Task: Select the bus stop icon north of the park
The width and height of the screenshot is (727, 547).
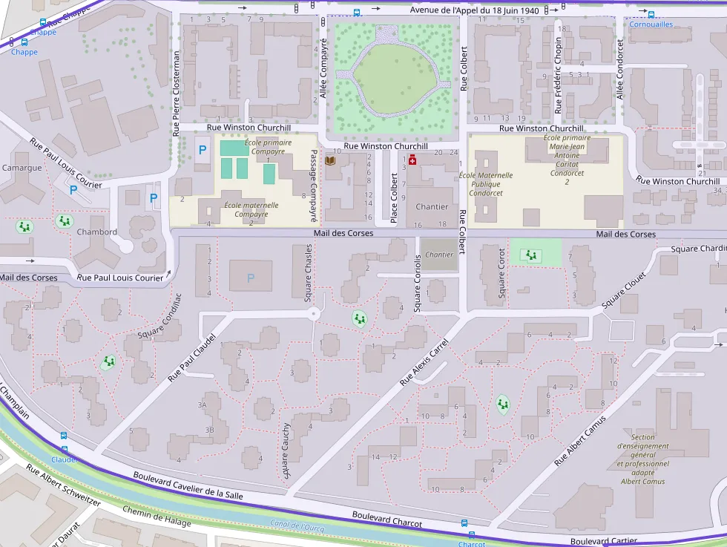Action: (357, 13)
